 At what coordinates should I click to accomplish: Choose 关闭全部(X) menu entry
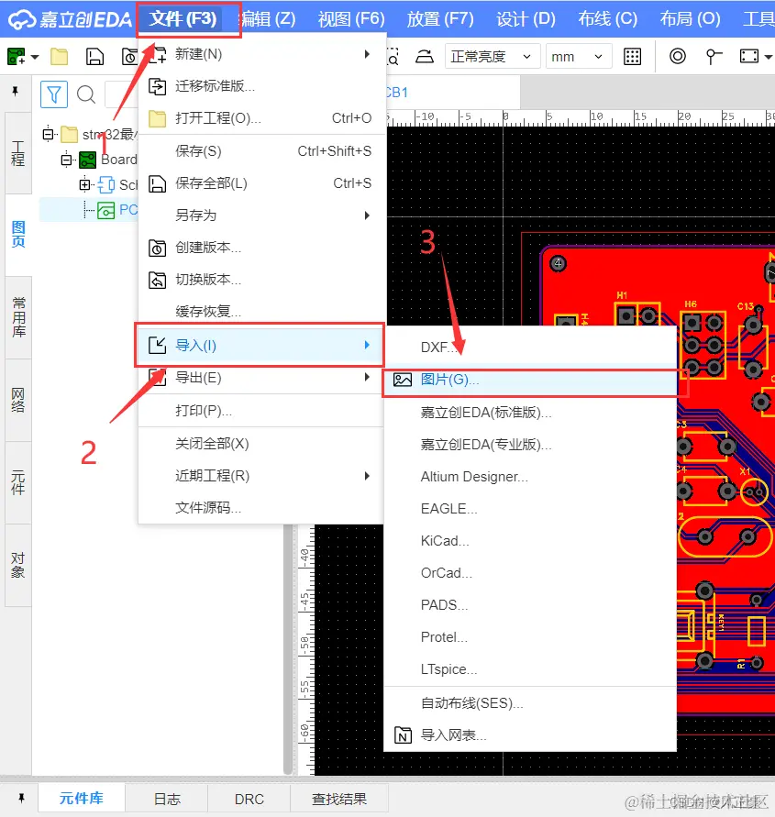coord(262,444)
